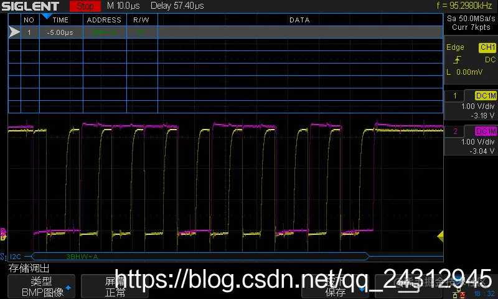
Task: Click the Sa 50.0MSa/s sample rate readout
Action: point(471,19)
